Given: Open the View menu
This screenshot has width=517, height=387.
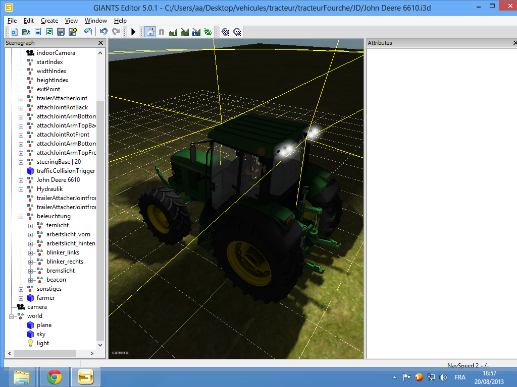Looking at the screenshot, I should coord(71,21).
